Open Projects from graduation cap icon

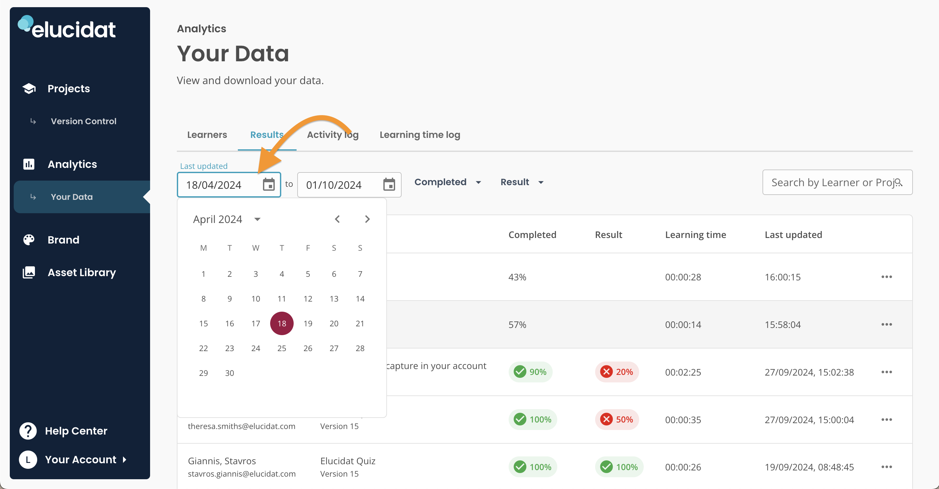pos(29,88)
